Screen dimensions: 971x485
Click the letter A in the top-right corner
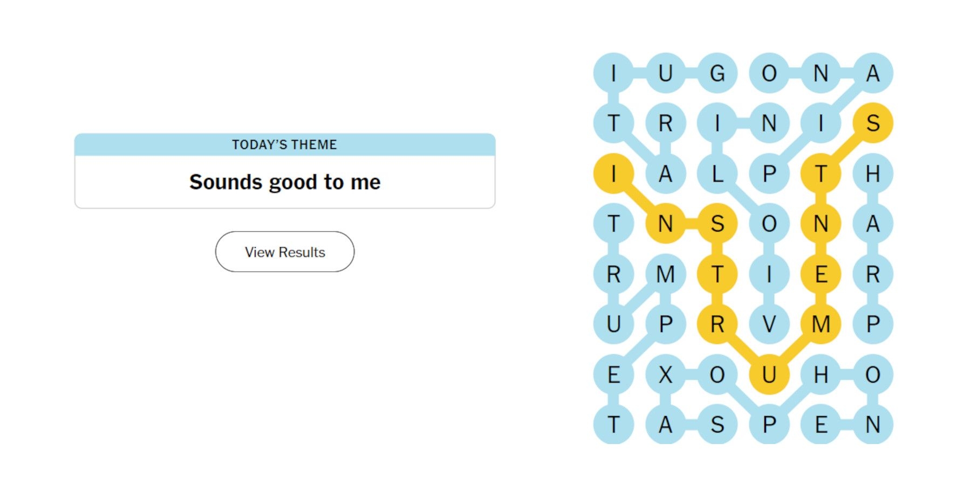(872, 73)
